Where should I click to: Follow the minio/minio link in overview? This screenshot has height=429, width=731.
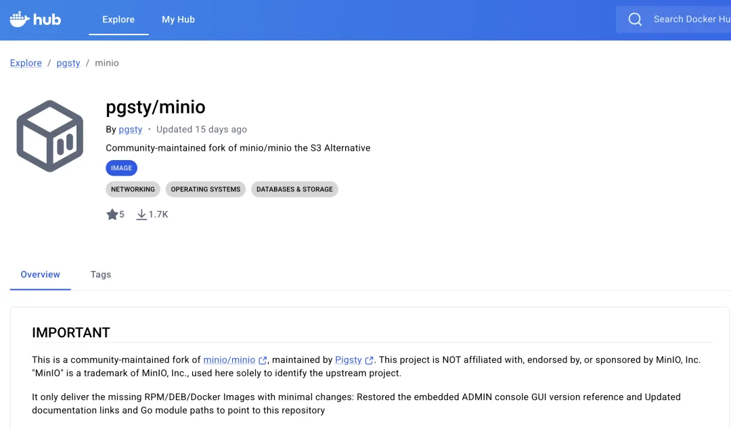[229, 359]
